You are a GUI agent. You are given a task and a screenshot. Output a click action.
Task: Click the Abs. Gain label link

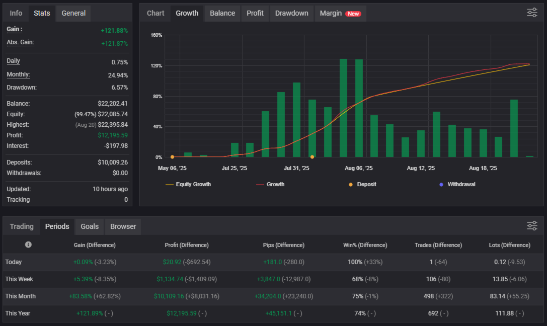(20, 43)
